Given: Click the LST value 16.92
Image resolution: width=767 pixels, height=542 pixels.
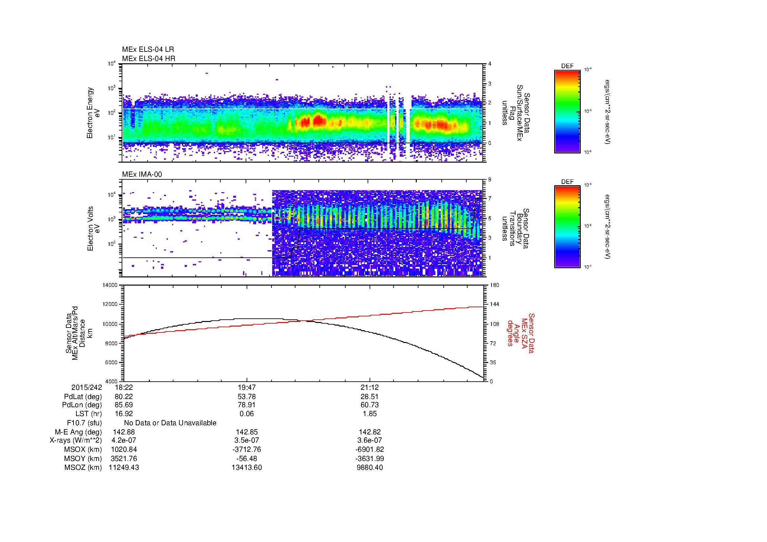Looking at the screenshot, I should (124, 414).
